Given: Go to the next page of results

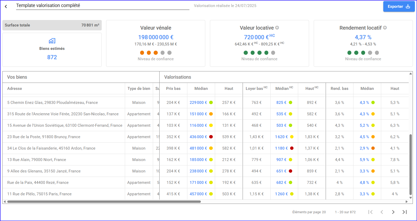Looking at the screenshot, I should coord(393,212).
